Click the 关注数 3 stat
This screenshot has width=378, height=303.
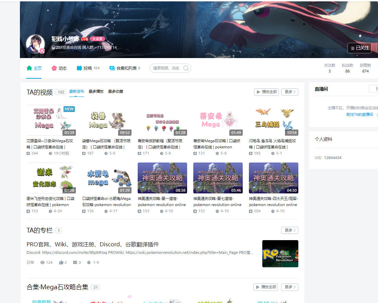point(330,68)
